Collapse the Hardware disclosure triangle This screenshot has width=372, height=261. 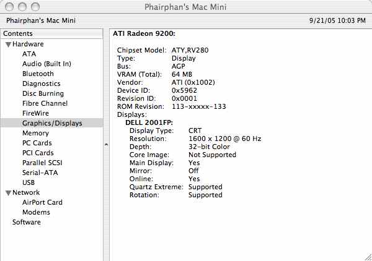(8, 45)
